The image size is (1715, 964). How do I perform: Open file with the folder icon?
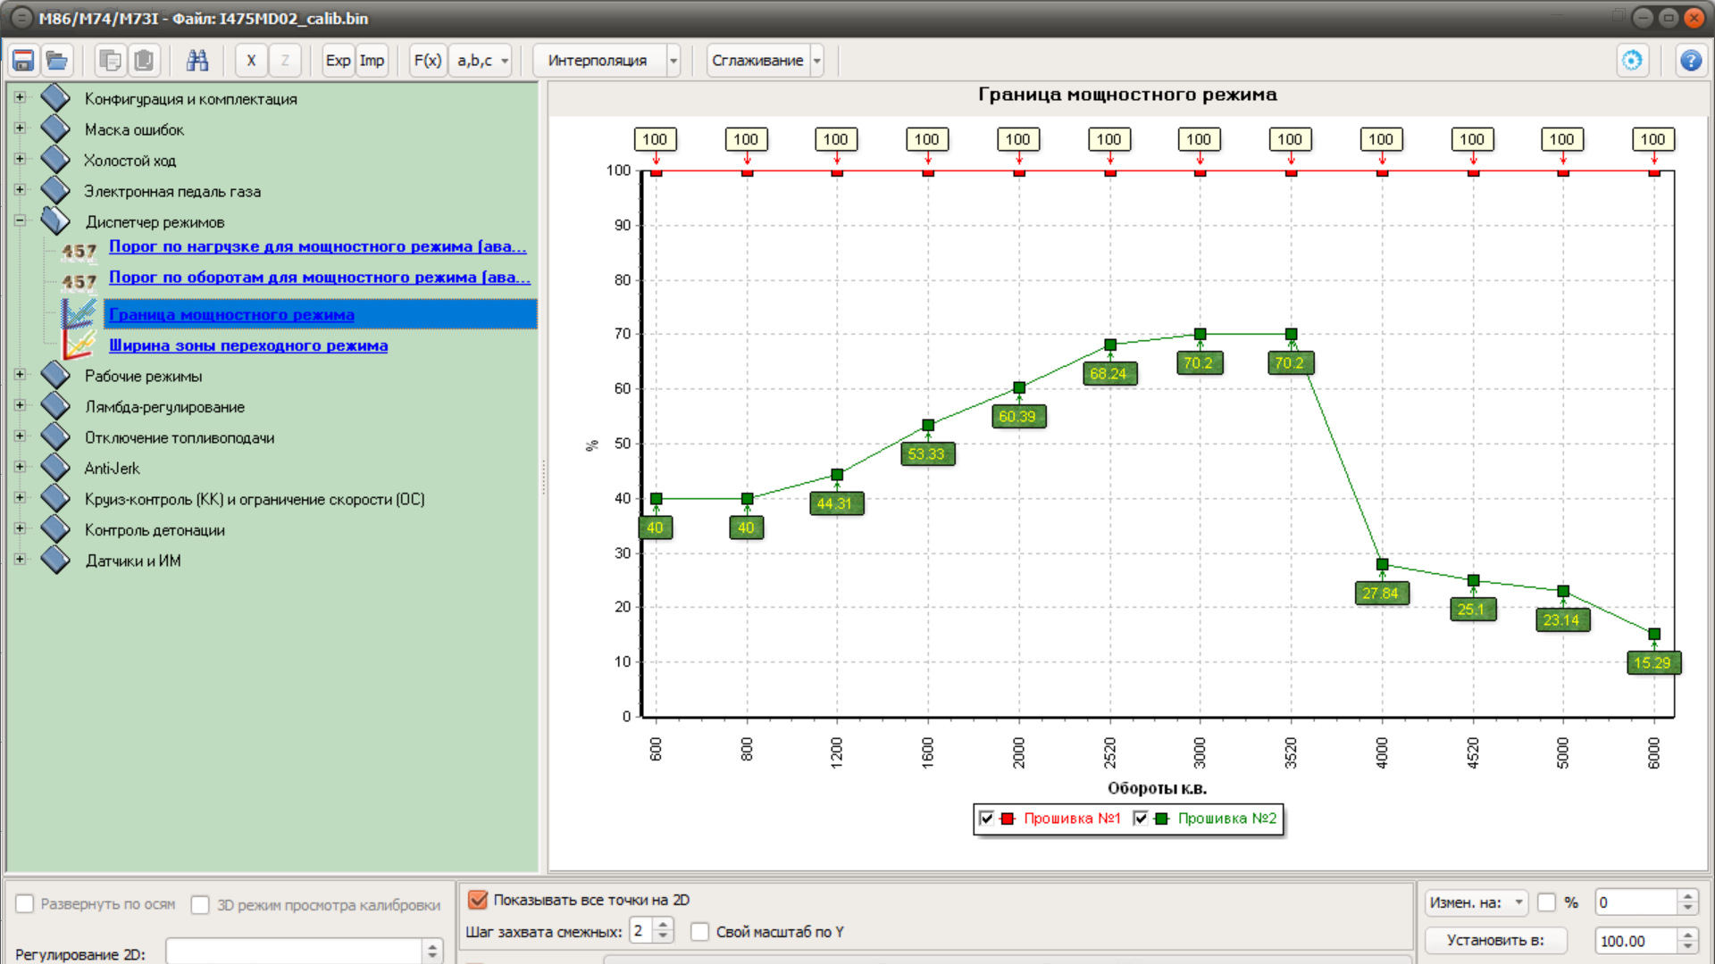coord(57,61)
